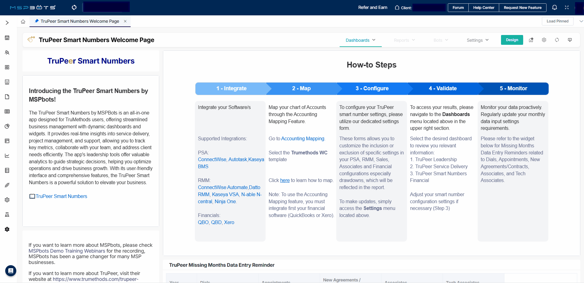Expand the Settings dropdown menu

click(x=477, y=40)
